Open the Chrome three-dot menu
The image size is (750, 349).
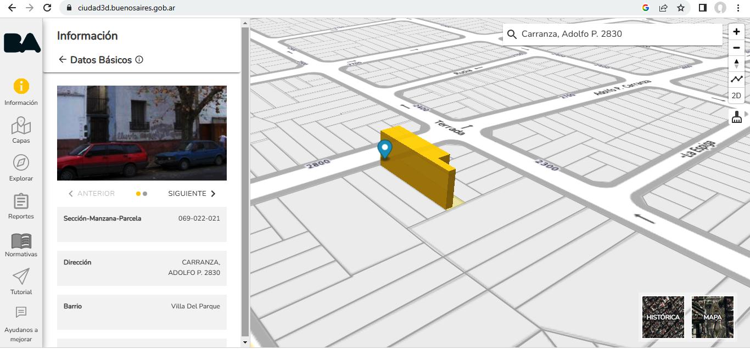(738, 8)
